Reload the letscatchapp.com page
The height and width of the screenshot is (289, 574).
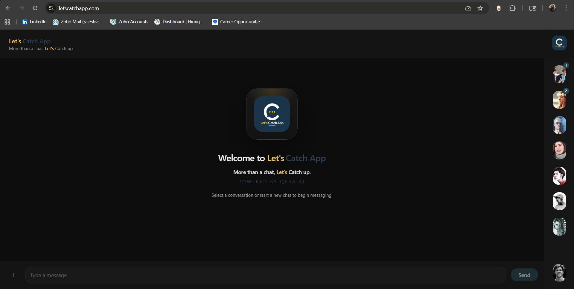[x=35, y=8]
